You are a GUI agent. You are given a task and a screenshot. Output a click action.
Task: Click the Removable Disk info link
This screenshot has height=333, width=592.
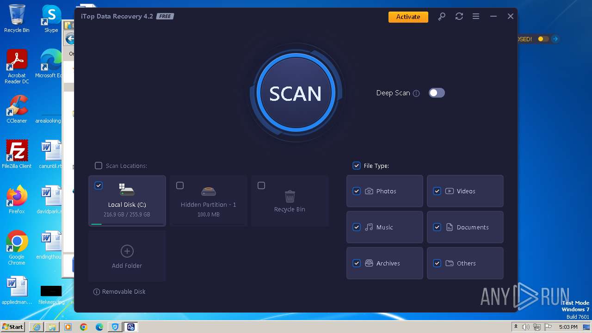pyautogui.click(x=119, y=292)
